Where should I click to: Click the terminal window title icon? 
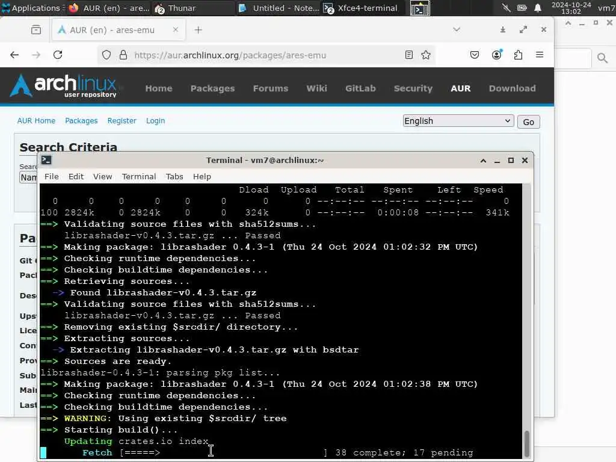point(46,160)
